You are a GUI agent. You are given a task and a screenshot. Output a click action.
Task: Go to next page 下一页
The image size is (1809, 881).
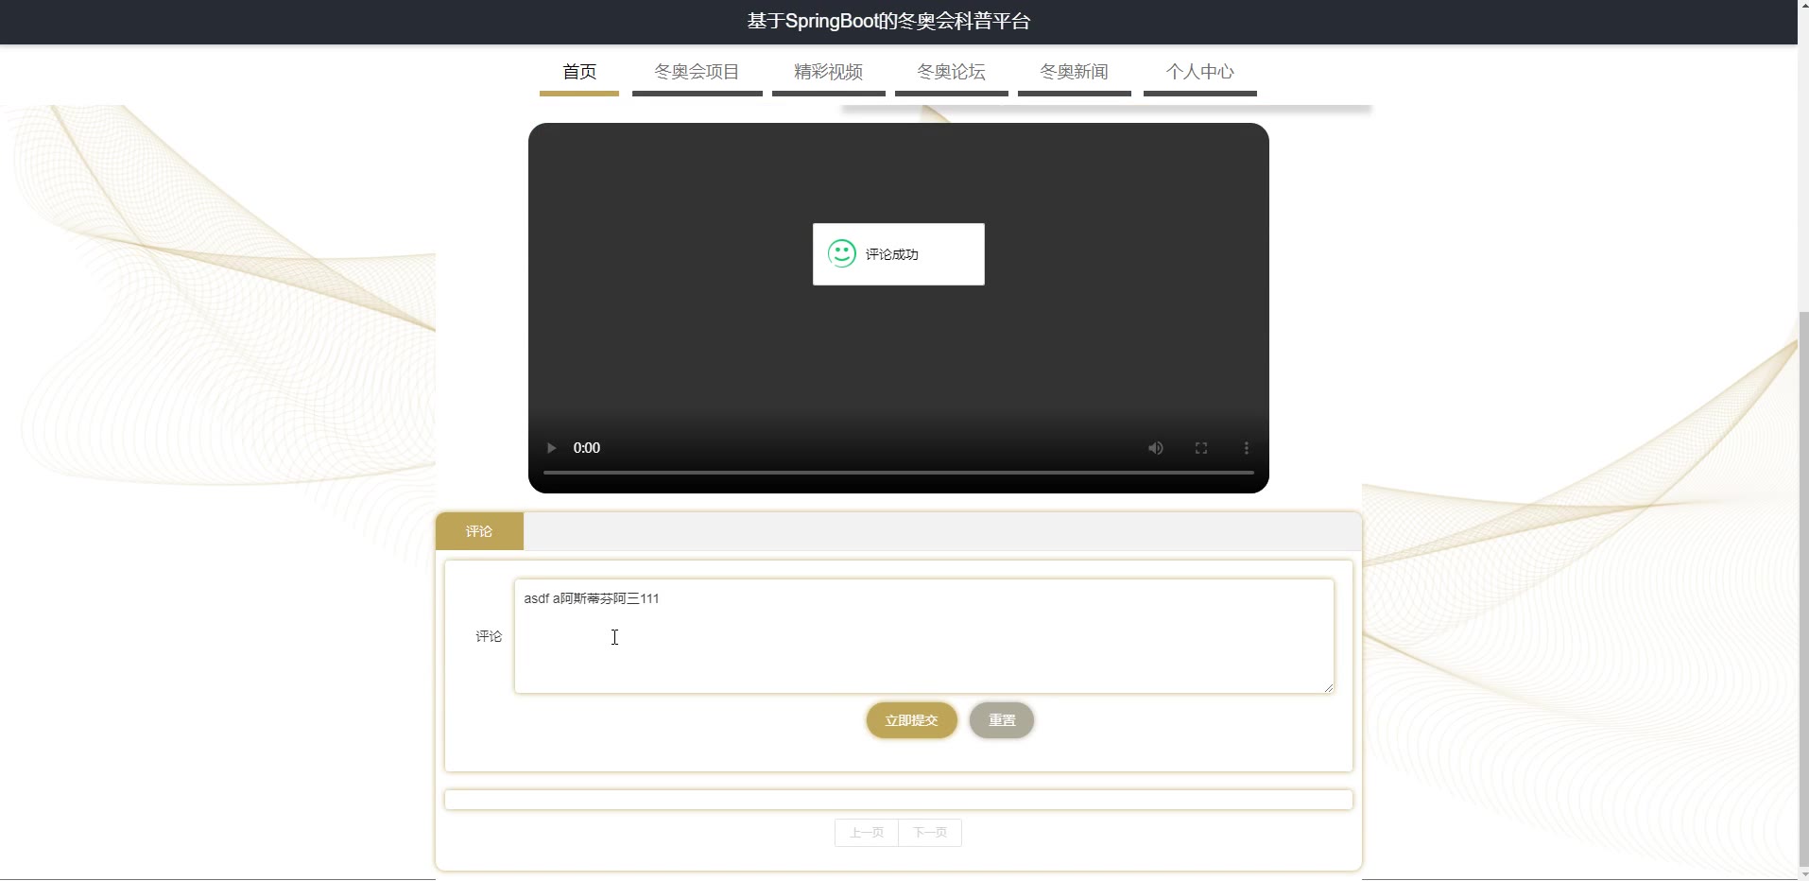point(930,833)
